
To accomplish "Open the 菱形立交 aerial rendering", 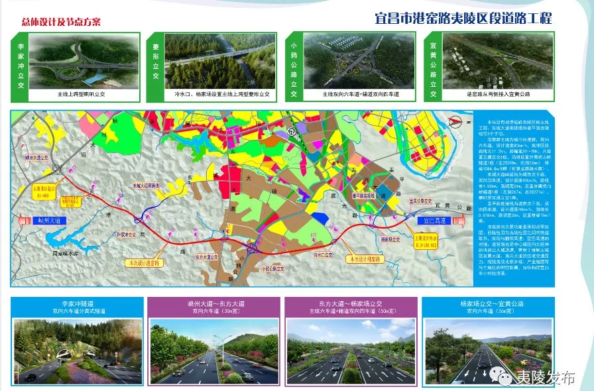I will click(x=219, y=62).
